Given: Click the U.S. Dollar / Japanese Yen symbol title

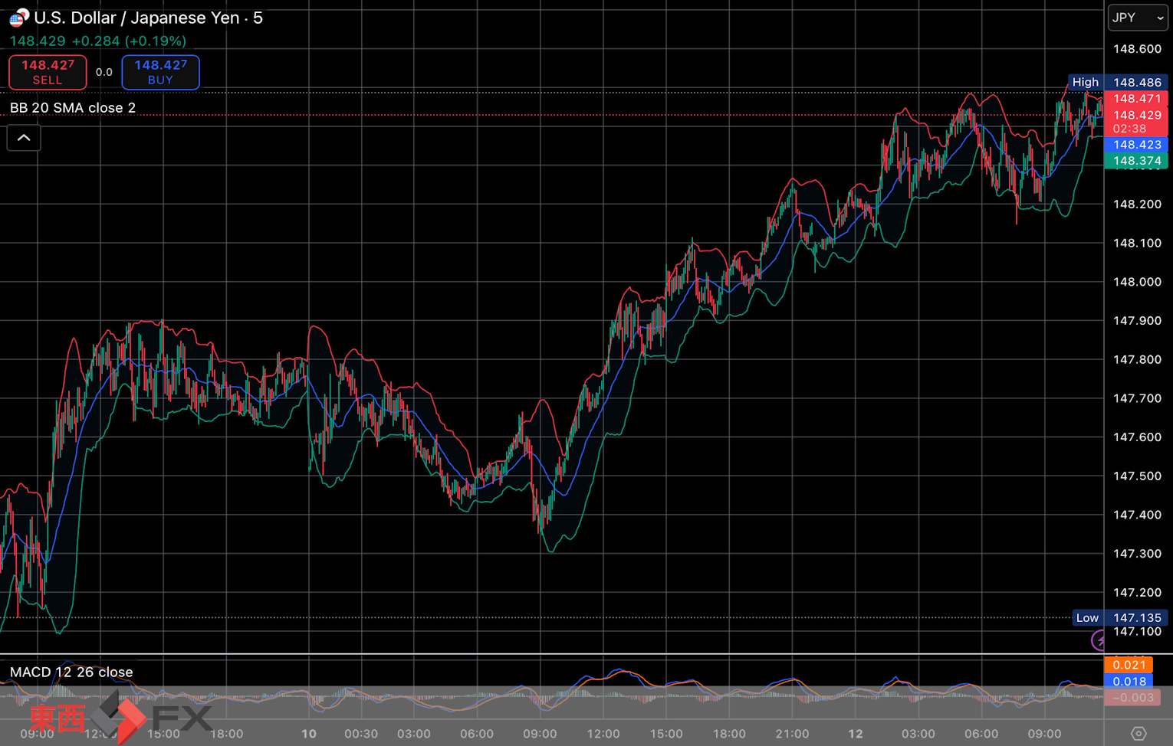Looking at the screenshot, I should pyautogui.click(x=138, y=18).
